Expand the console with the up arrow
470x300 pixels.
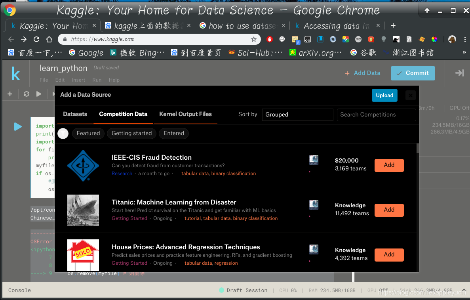click(464, 290)
